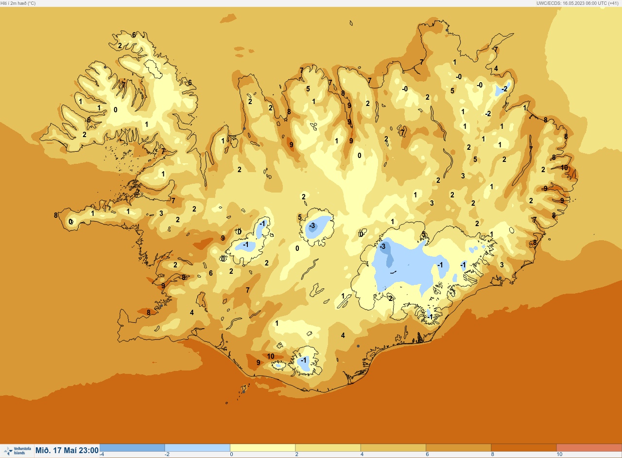Click the '0' value at the center of Westfjords
622x458 pixels.
point(115,110)
